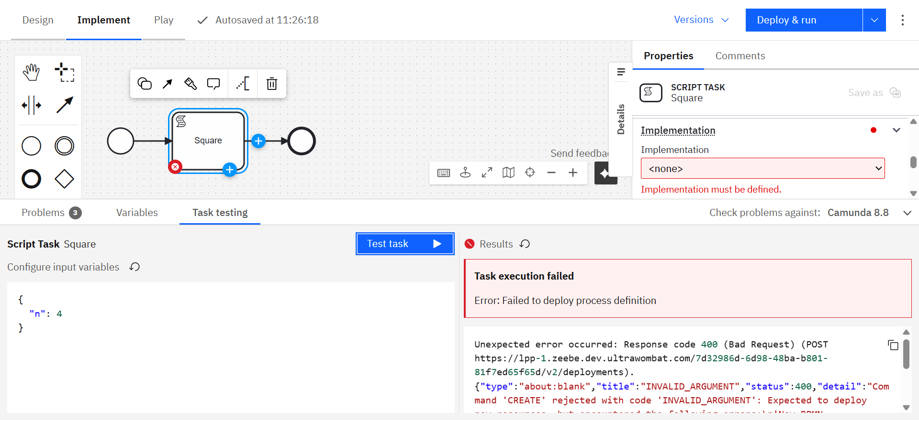Select the Space tool in the palette
The height and width of the screenshot is (422, 919).
point(32,105)
